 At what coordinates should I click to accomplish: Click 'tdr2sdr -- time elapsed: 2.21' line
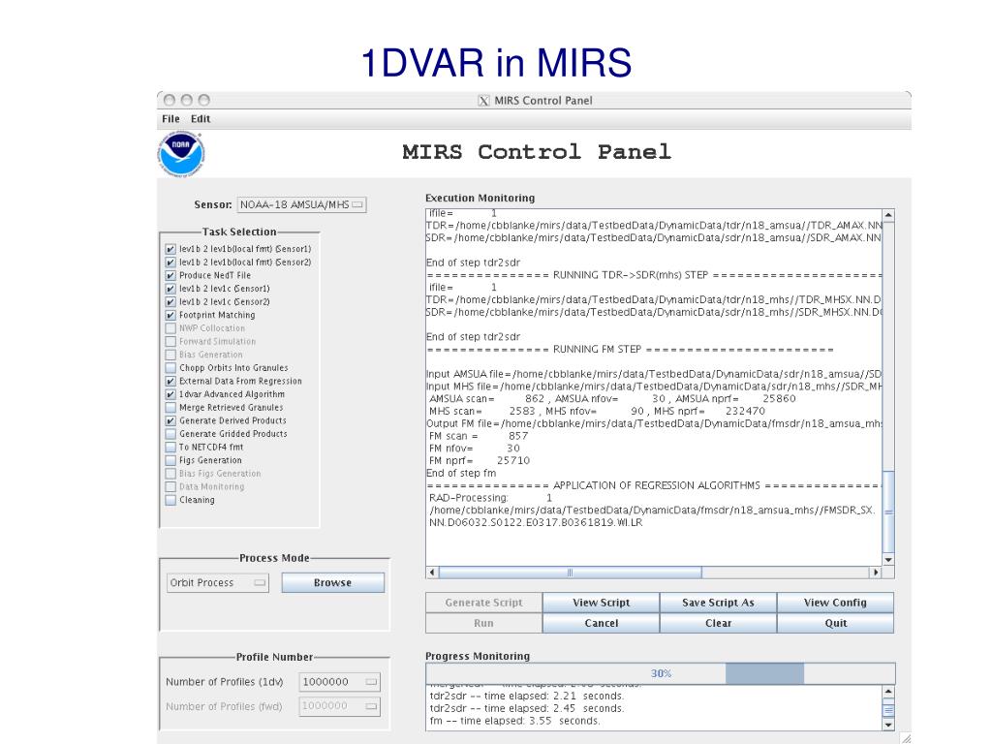[x=526, y=696]
